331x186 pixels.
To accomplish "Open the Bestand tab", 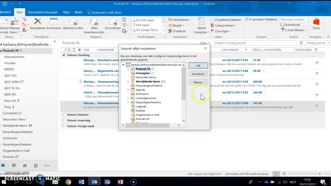I will coord(5,12).
